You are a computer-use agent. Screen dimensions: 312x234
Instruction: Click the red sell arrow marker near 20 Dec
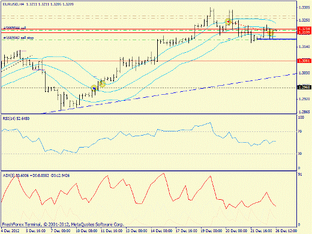click(x=228, y=22)
